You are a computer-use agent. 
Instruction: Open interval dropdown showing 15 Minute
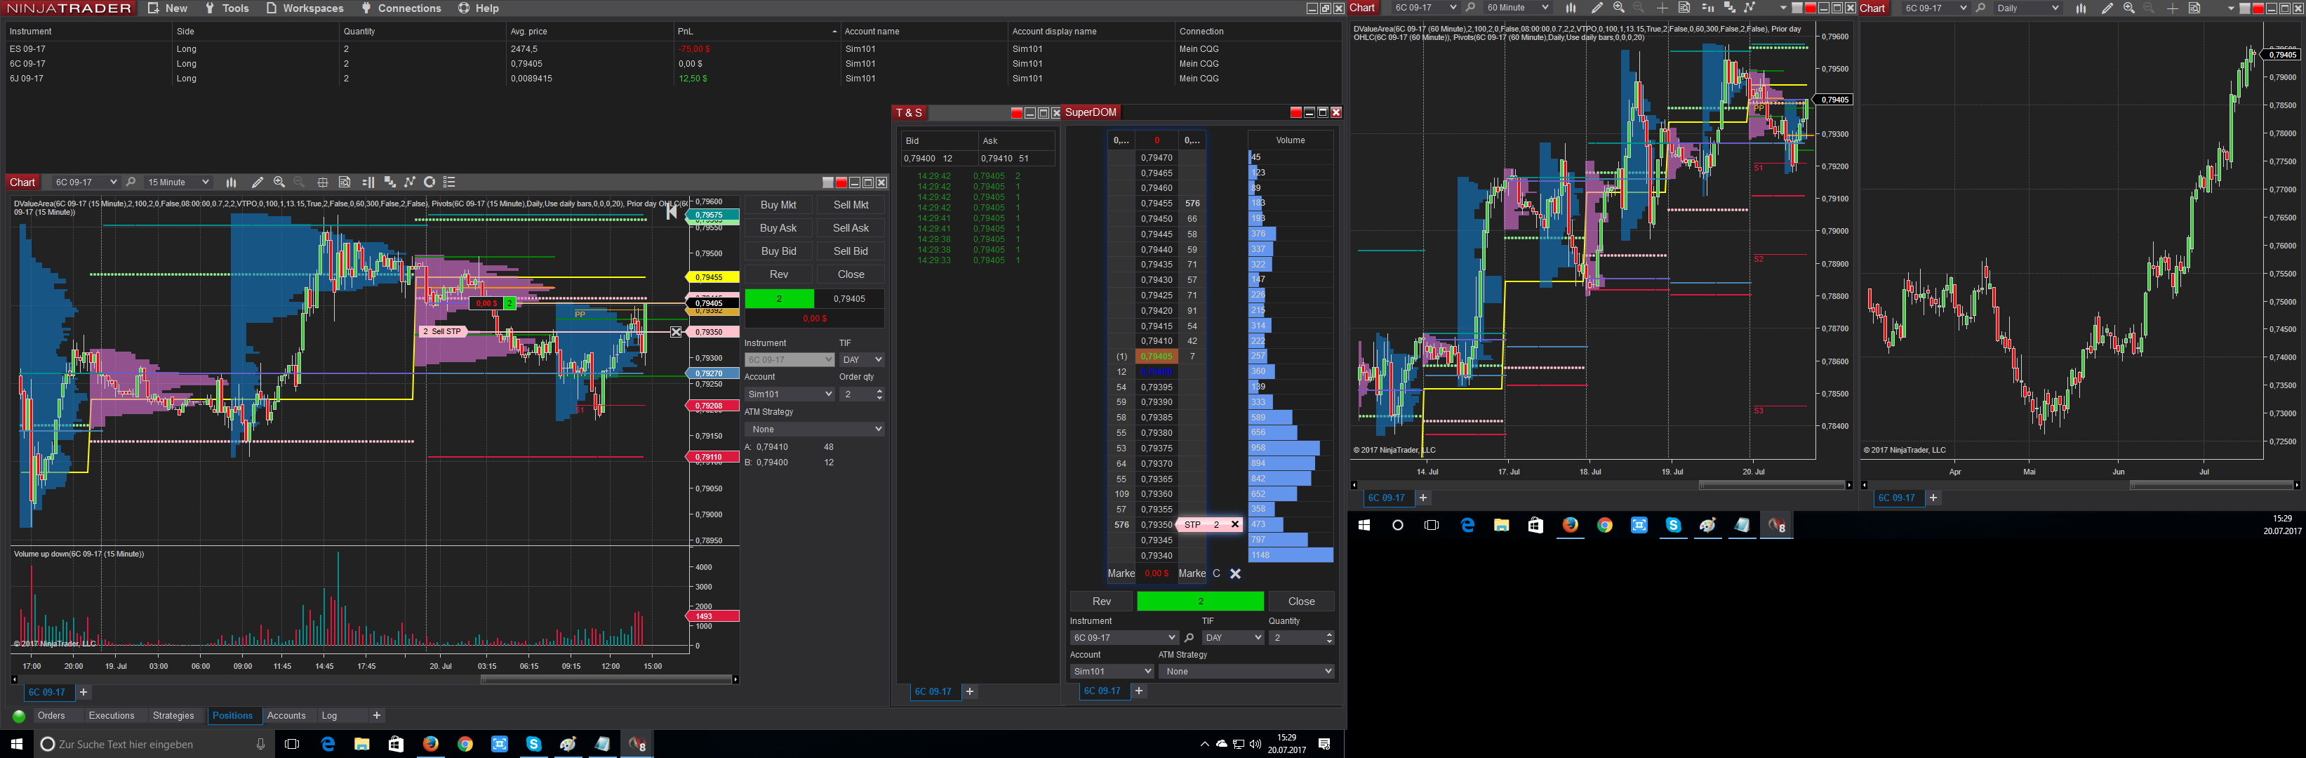[178, 182]
